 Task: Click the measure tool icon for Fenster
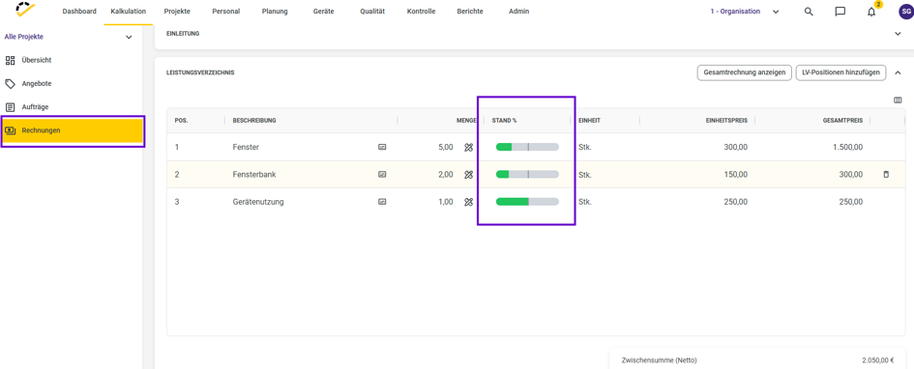468,147
